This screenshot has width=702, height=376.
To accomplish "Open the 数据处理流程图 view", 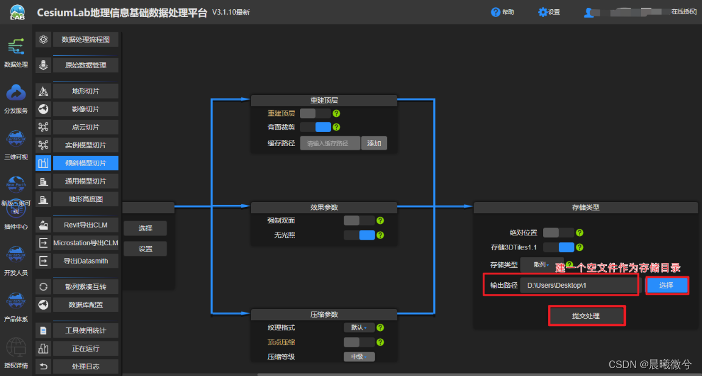I will (x=85, y=39).
